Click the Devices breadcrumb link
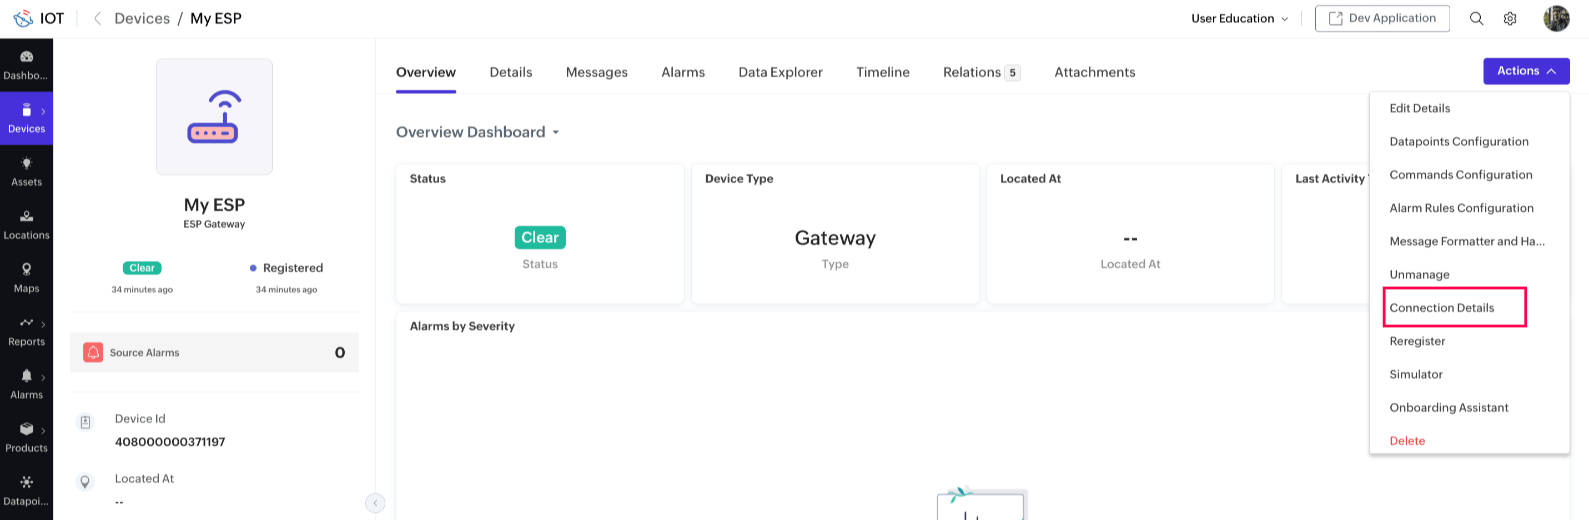Image resolution: width=1589 pixels, height=520 pixels. [142, 18]
